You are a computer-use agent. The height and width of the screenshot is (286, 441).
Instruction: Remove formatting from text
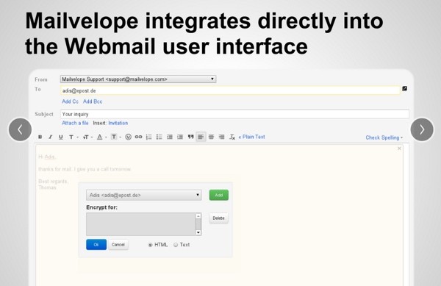coord(232,137)
